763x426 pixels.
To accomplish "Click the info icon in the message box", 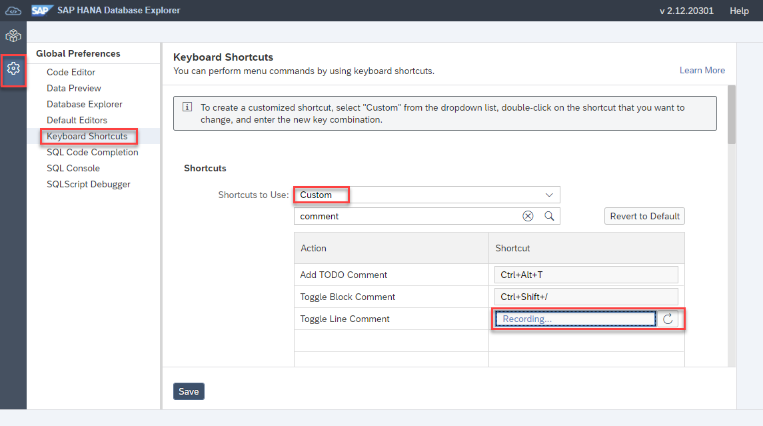I will click(x=187, y=107).
